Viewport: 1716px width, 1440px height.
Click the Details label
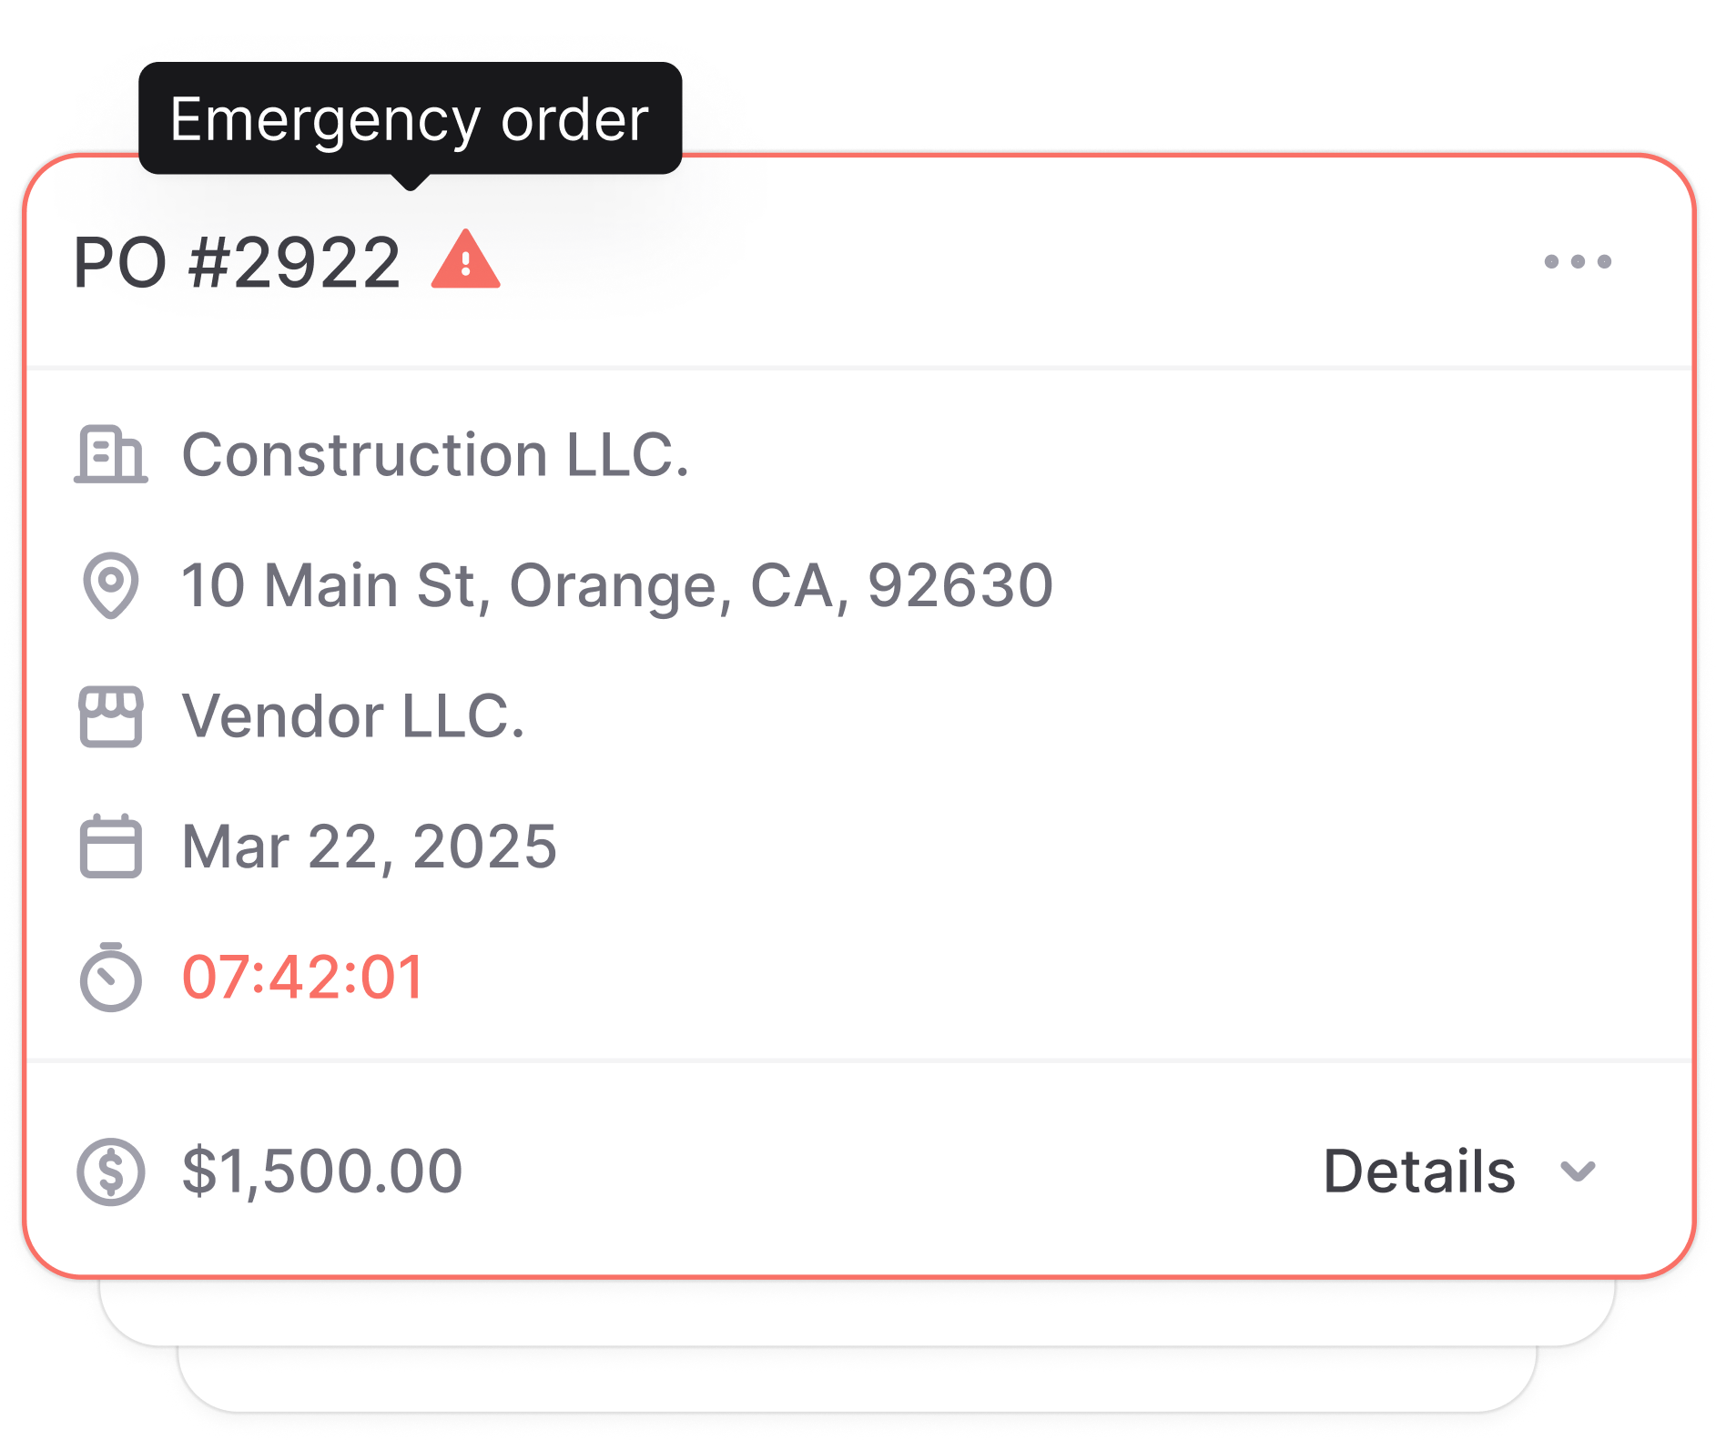click(x=1418, y=1171)
